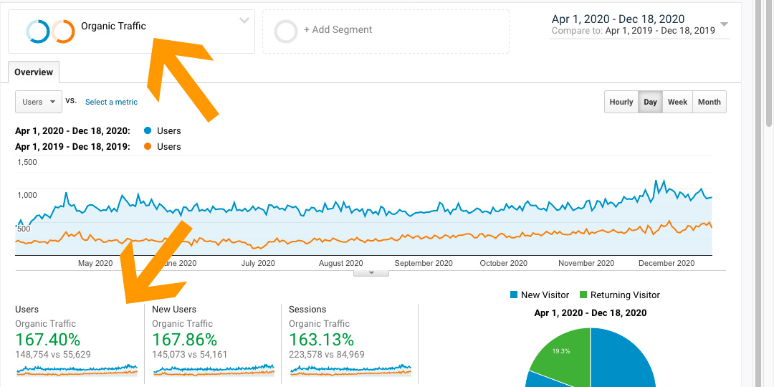Screen dimensions: 774x387
Task: Click the orange Organic Traffic segment donut icon
Action: tap(63, 31)
